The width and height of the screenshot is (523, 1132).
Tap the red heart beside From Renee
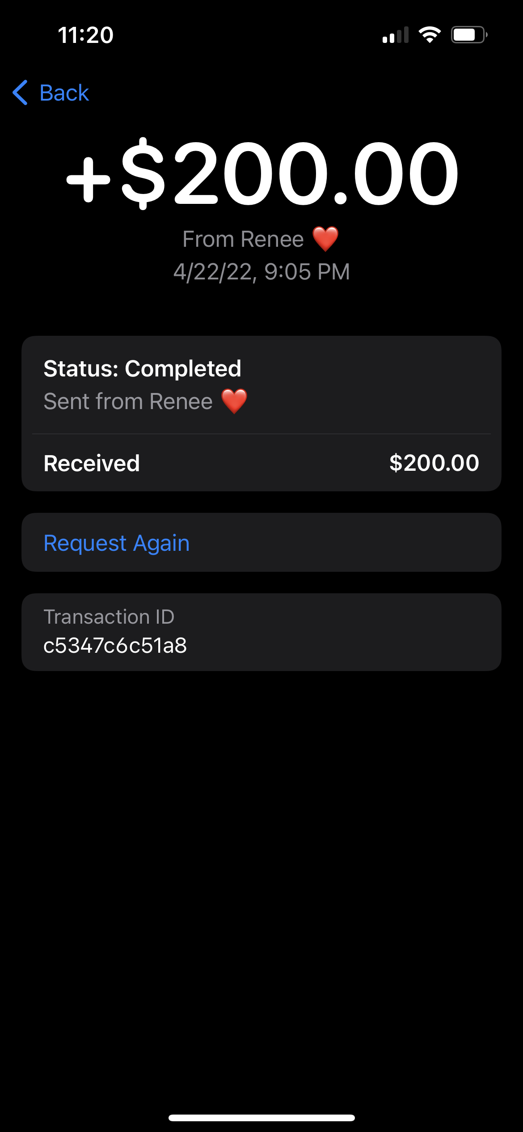[325, 239]
